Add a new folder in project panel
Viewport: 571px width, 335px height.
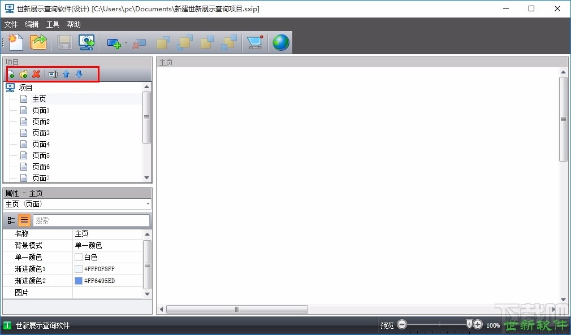23,74
